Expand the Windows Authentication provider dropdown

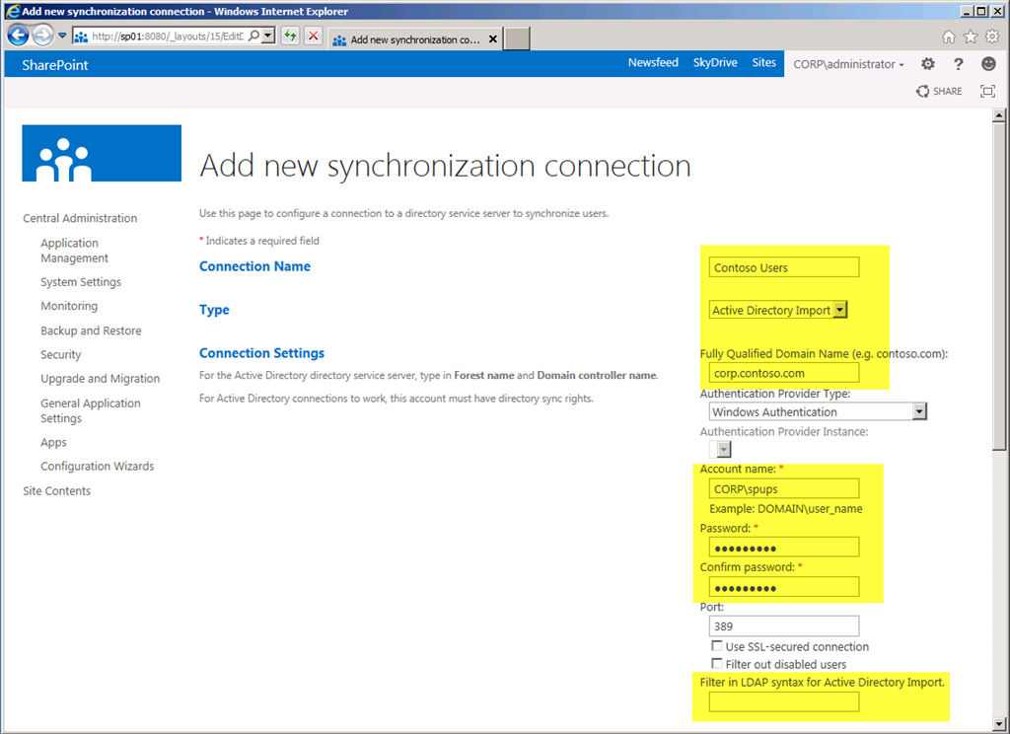pyautogui.click(x=919, y=412)
